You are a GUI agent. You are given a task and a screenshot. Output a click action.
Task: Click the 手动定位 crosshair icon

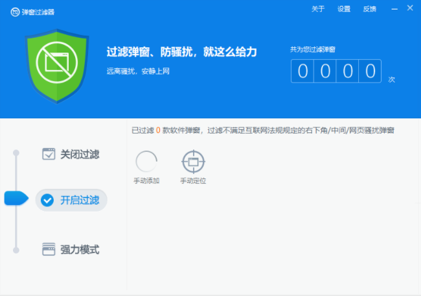[x=193, y=161]
